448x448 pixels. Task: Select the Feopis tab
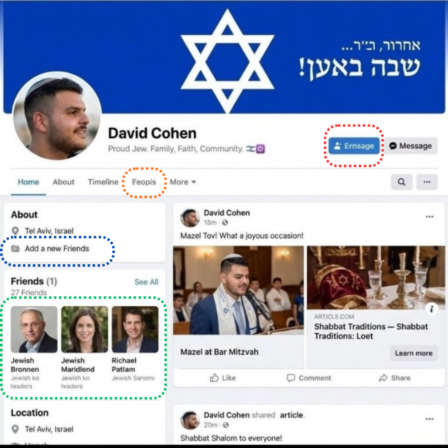[x=144, y=182]
